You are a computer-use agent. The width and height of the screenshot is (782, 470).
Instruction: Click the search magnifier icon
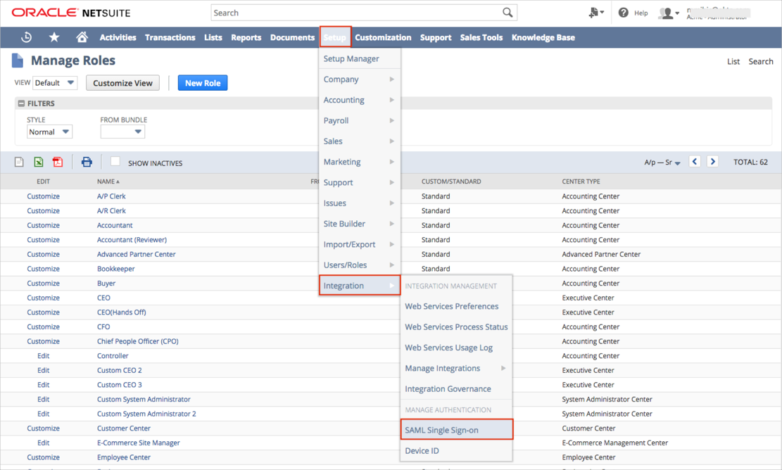(x=507, y=13)
